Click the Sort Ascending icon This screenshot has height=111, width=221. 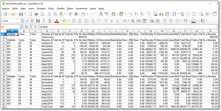pyautogui.click(x=136, y=14)
